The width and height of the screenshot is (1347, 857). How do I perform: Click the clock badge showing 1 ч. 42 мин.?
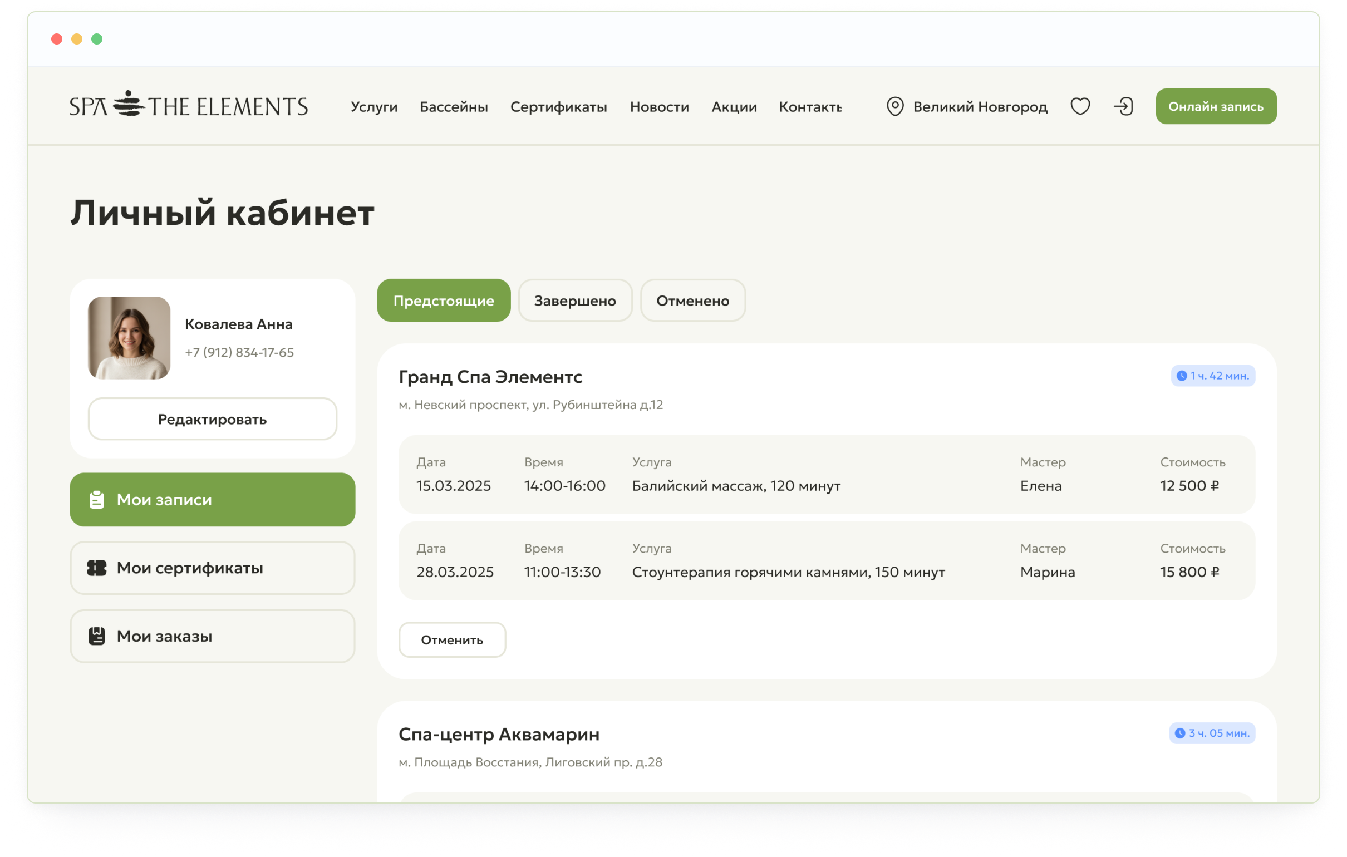coord(1213,376)
